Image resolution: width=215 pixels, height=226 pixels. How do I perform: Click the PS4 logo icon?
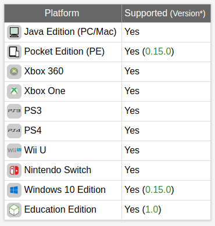[14, 131]
